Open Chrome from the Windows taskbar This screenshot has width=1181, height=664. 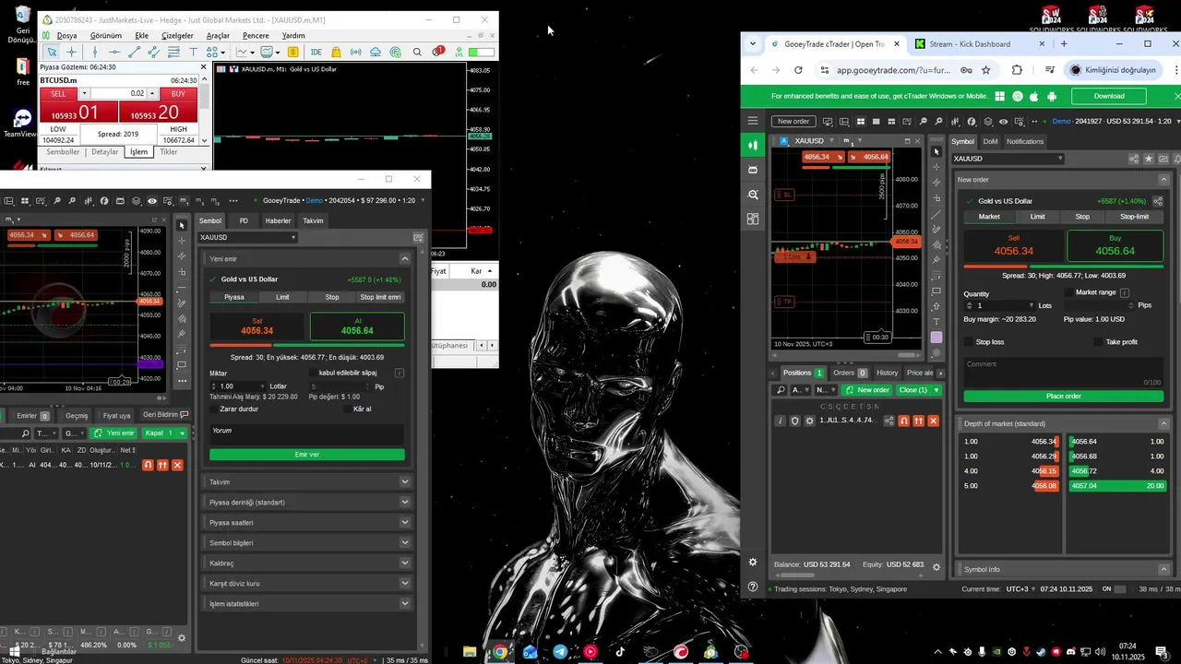499,652
